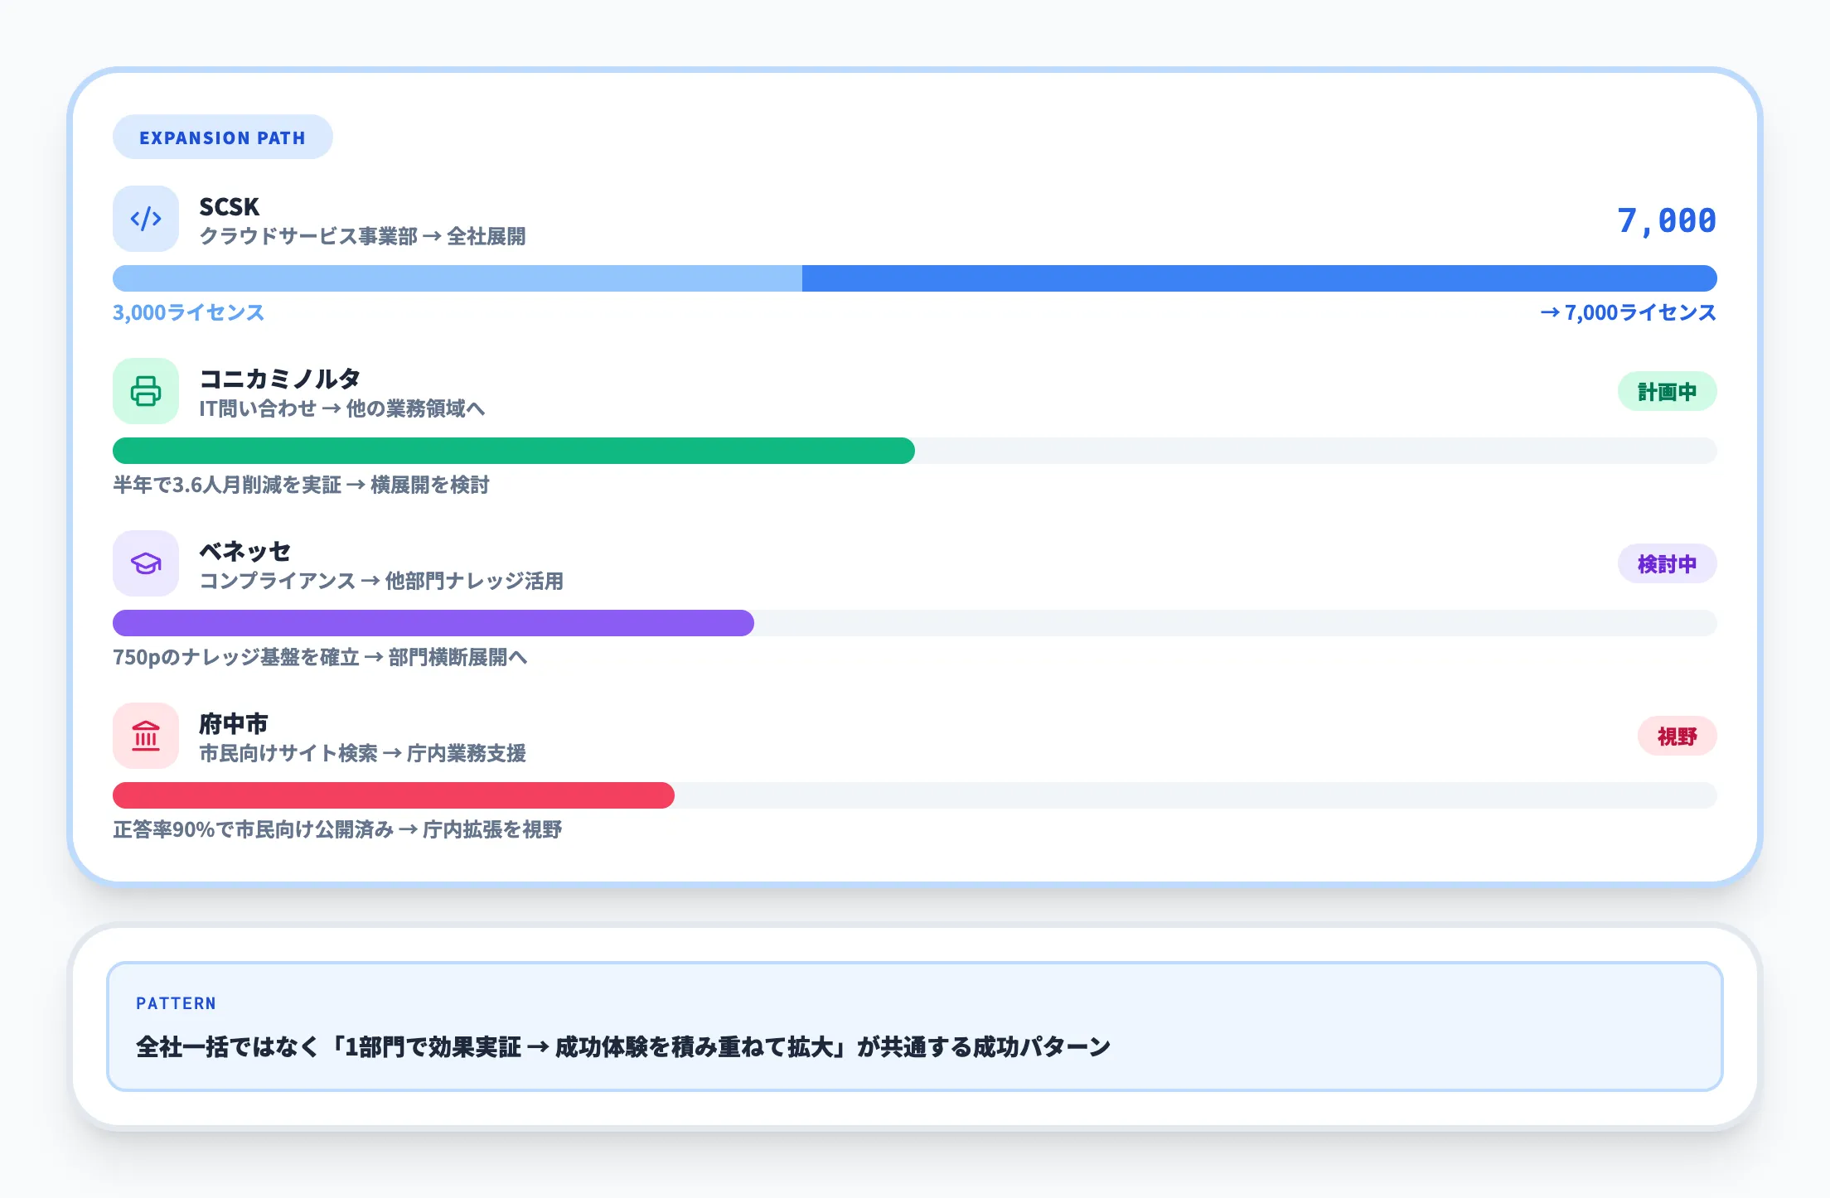Image resolution: width=1830 pixels, height=1198 pixels.
Task: Click the printer icon beside コニカミノルタ
Action: tap(148, 391)
